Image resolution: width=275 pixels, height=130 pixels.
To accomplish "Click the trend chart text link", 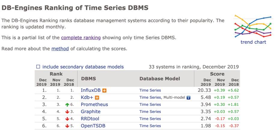I will coord(253,42).
